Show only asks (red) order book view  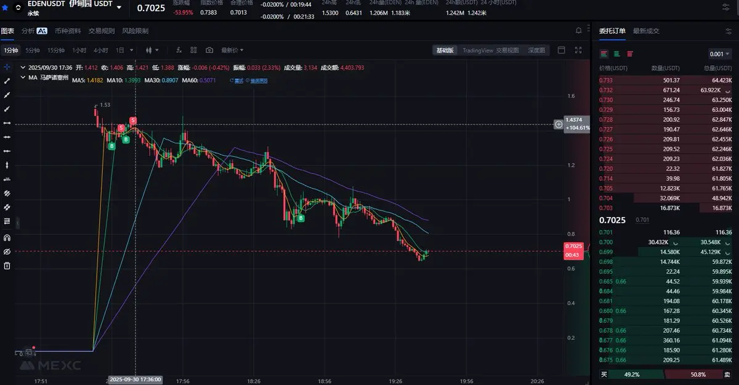coord(629,54)
